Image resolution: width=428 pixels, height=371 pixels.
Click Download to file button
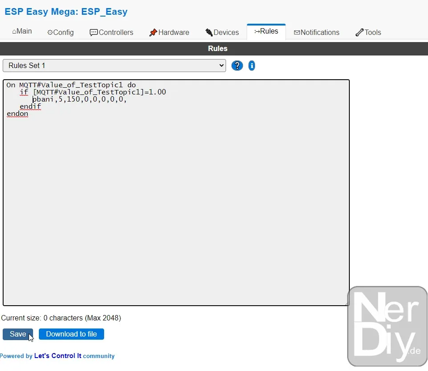(x=71, y=334)
